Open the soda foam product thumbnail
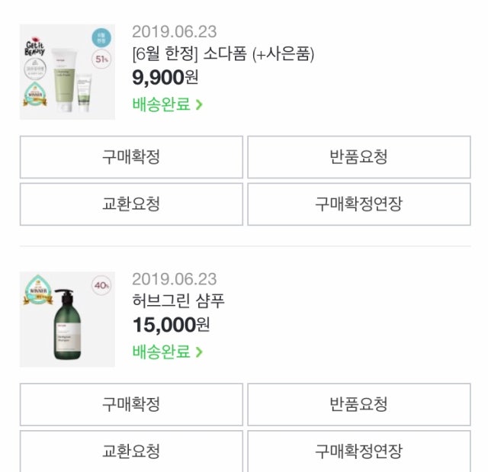Image resolution: width=488 pixels, height=472 pixels. (67, 72)
